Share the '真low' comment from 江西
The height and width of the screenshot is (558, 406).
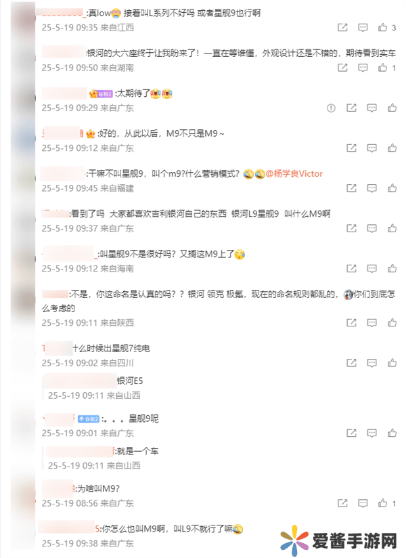[x=342, y=27]
